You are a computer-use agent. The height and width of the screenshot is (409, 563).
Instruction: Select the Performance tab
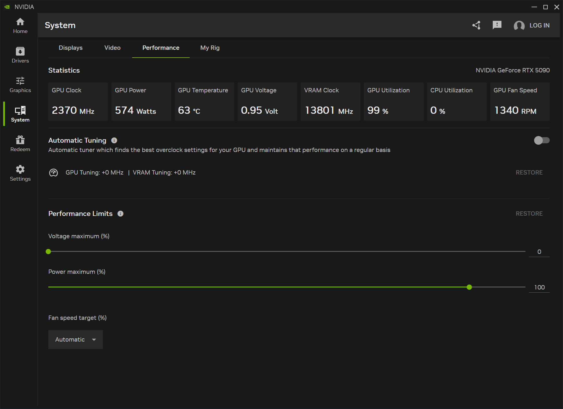click(x=161, y=48)
